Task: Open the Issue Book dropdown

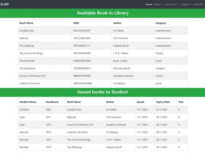Action: [171, 4]
